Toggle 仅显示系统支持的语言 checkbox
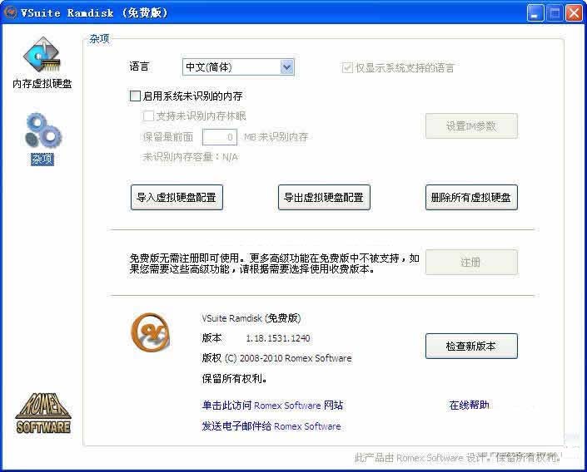 347,68
